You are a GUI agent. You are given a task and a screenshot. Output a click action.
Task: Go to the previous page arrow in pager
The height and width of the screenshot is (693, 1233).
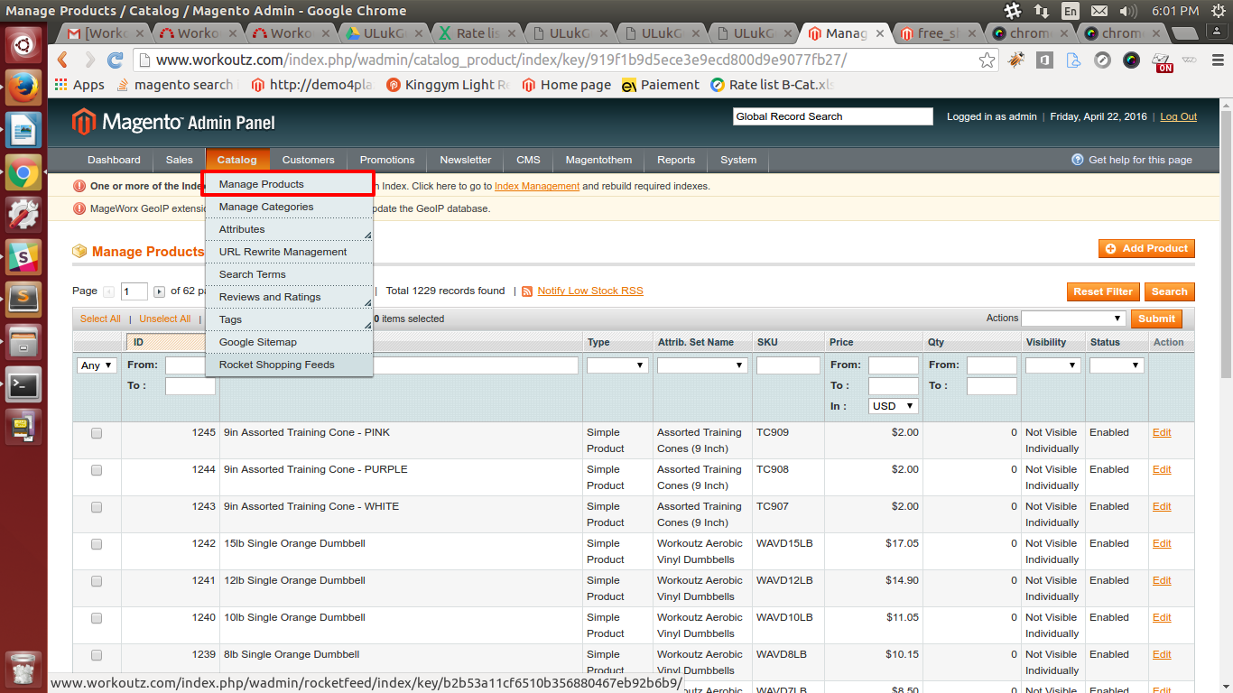click(x=109, y=291)
